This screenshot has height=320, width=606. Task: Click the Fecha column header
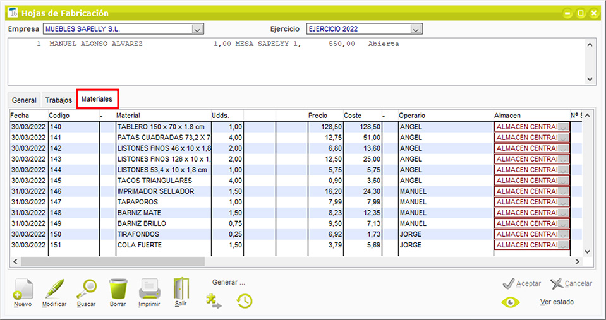pyautogui.click(x=28, y=116)
